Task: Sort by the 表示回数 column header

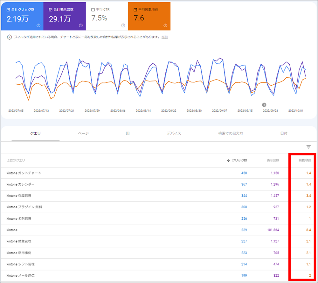Action: pyautogui.click(x=273, y=160)
